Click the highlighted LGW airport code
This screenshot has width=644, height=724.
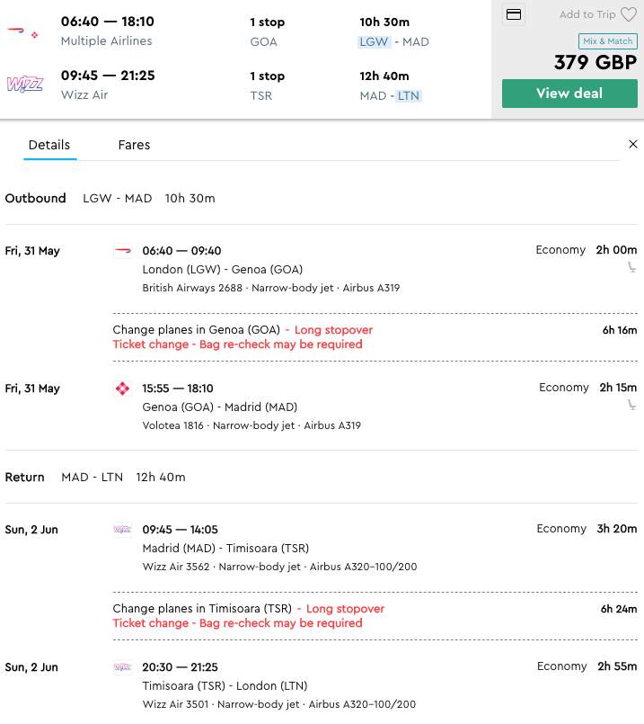coord(373,41)
